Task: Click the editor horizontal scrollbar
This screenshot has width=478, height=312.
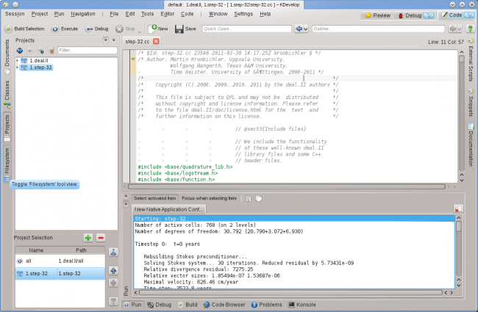Action: 287,186
